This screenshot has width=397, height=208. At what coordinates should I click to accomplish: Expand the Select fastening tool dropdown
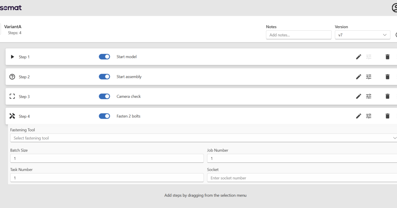(203, 138)
